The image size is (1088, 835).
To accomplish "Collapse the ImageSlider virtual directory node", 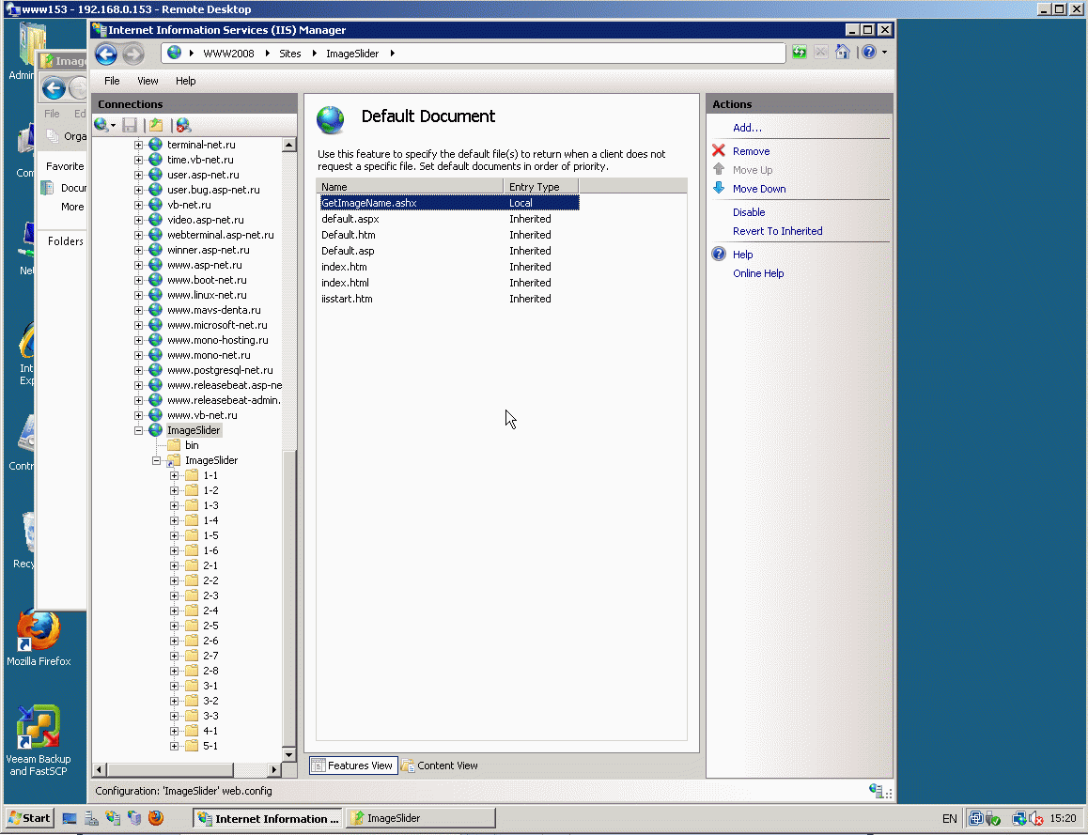I will coord(156,460).
